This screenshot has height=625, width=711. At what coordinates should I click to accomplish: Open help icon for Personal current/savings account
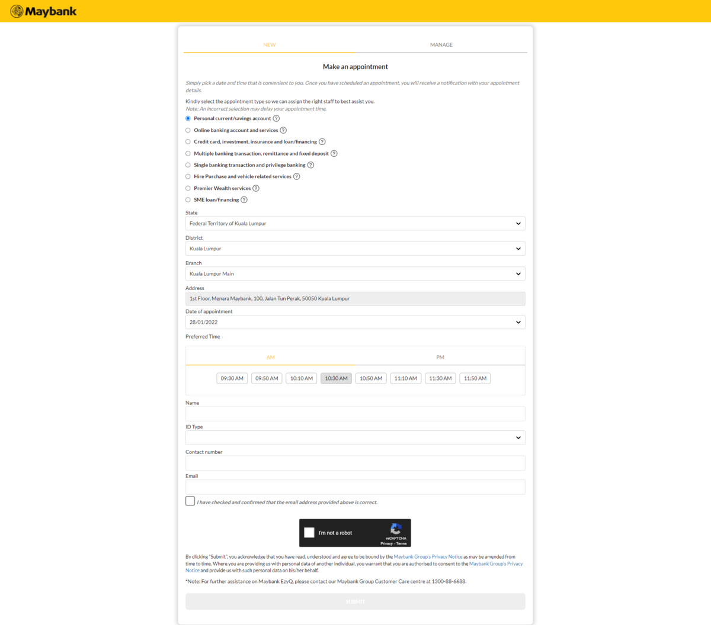[x=276, y=118]
